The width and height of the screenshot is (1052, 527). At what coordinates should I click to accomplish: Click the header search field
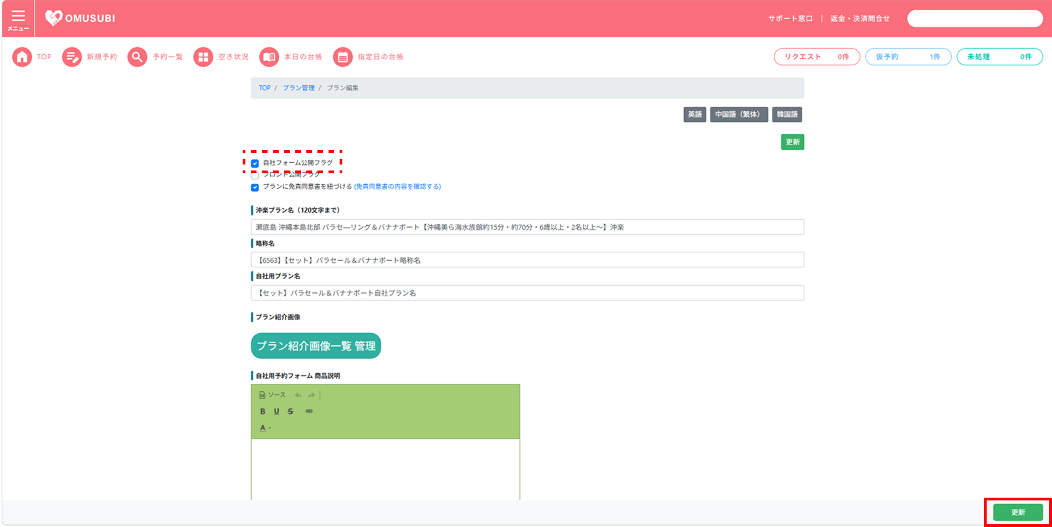(x=975, y=18)
